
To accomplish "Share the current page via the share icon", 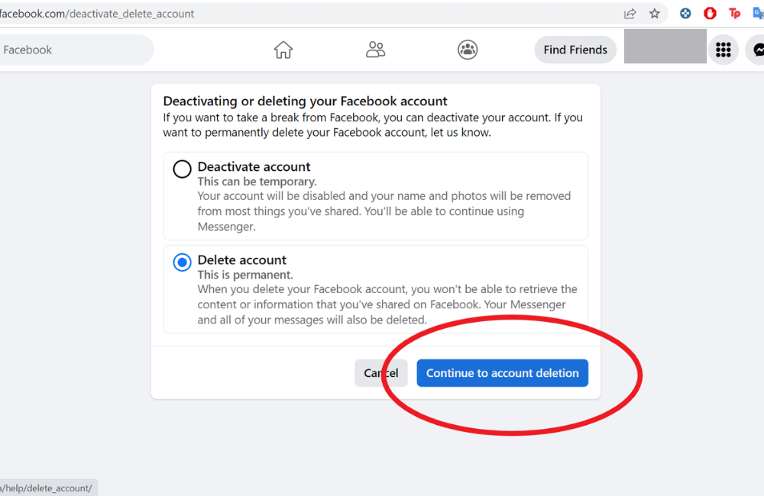I will (x=629, y=13).
